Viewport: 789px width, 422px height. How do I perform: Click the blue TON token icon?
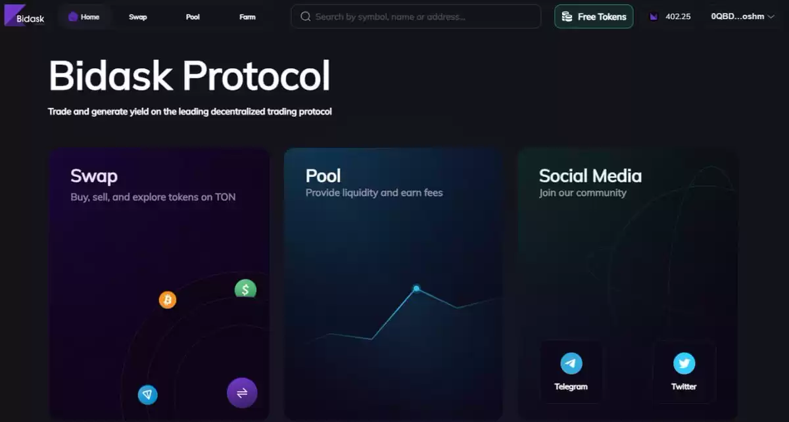coord(148,394)
